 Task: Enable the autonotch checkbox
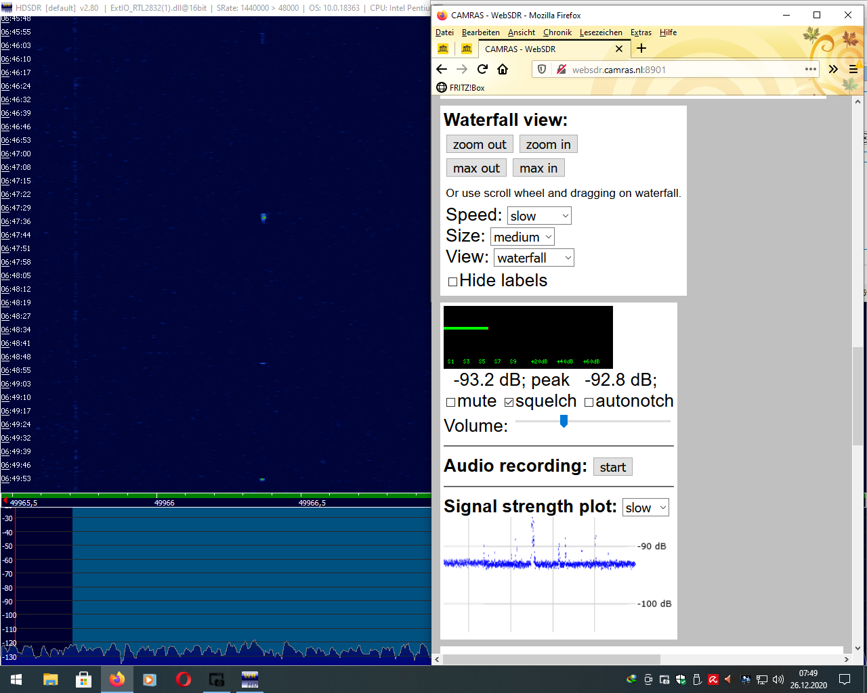(589, 402)
